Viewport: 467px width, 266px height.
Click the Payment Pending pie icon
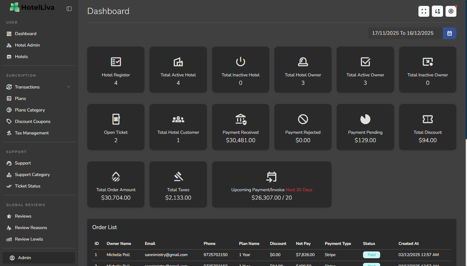tap(365, 119)
